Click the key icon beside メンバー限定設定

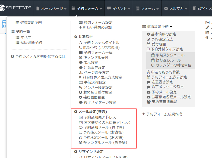(x=80, y=87)
